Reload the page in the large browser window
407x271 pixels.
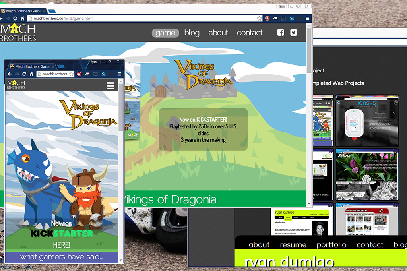point(15,18)
